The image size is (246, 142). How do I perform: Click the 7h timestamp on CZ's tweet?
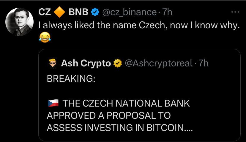click(167, 12)
